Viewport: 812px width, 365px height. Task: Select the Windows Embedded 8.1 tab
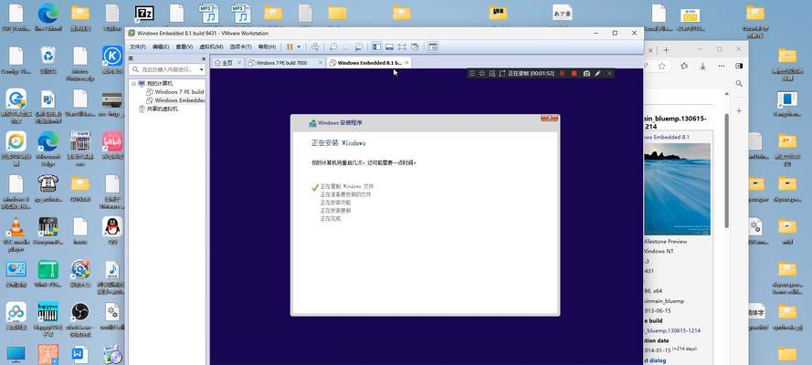click(x=369, y=63)
